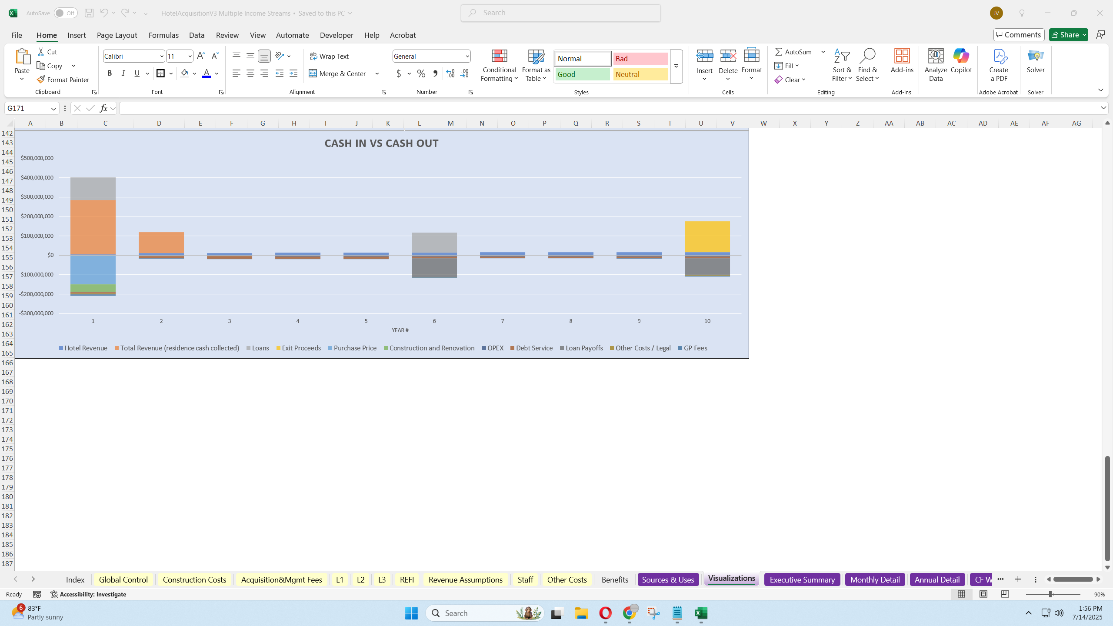This screenshot has height=626, width=1113.
Task: Select the Good cell style
Action: pyautogui.click(x=582, y=74)
